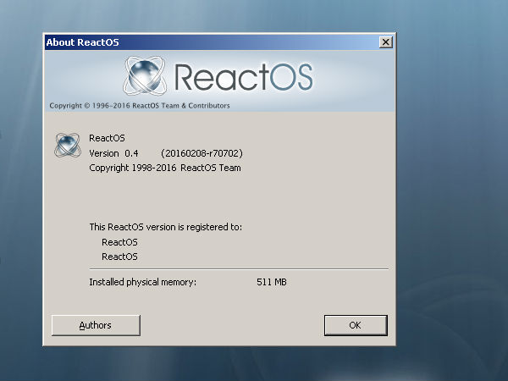Viewport: 508px width, 381px height.
Task: Click the large ReactOS wordmark in banner
Action: point(244,77)
